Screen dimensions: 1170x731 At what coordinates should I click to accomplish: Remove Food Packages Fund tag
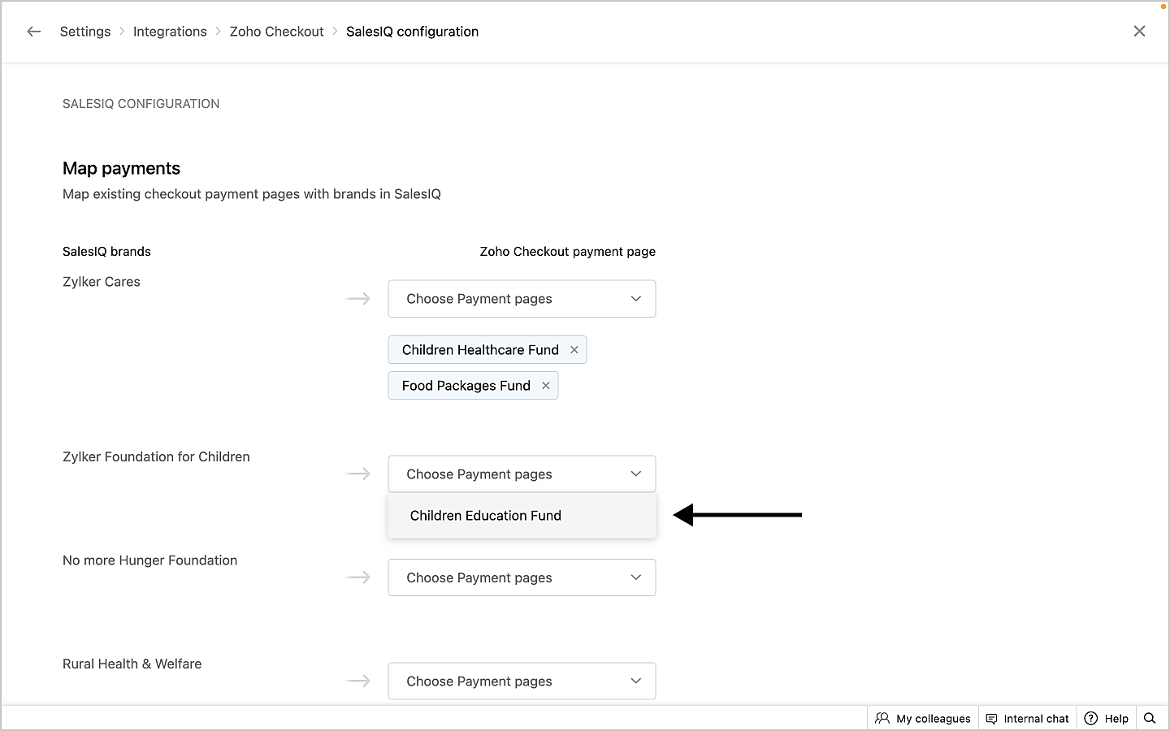tap(546, 386)
